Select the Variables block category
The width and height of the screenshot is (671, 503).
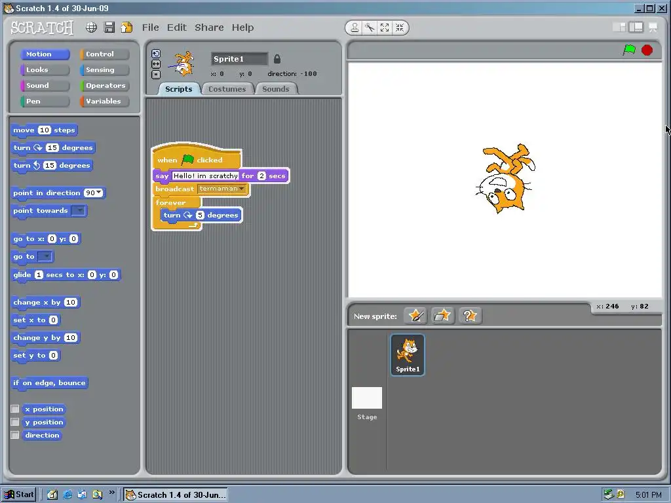[104, 102]
